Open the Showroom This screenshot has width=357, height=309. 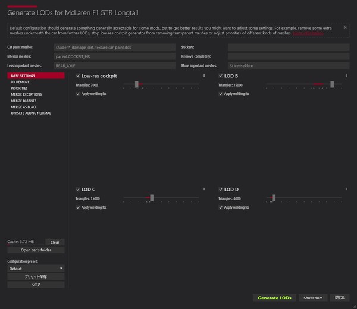point(313,298)
